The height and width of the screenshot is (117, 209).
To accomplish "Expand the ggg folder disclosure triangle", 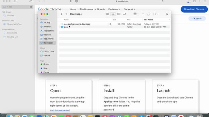I will tap(60, 27).
